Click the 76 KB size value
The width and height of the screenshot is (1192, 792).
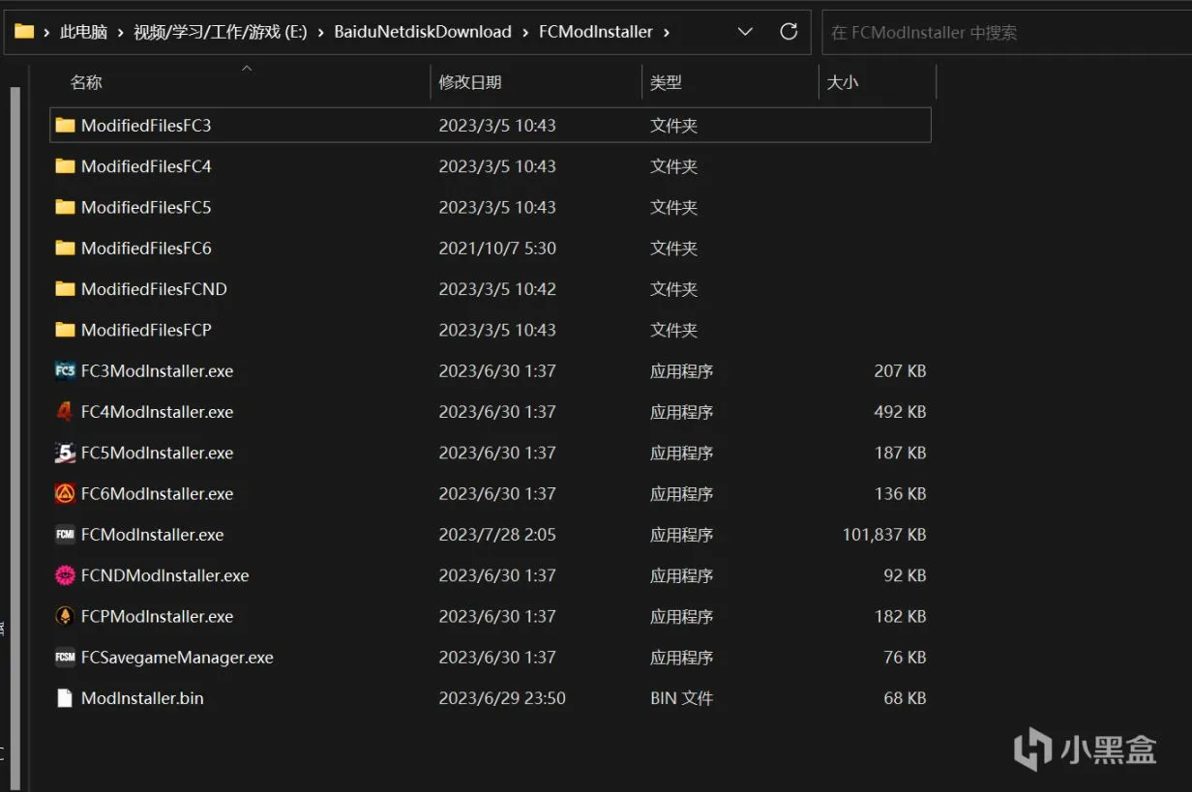[905, 657]
